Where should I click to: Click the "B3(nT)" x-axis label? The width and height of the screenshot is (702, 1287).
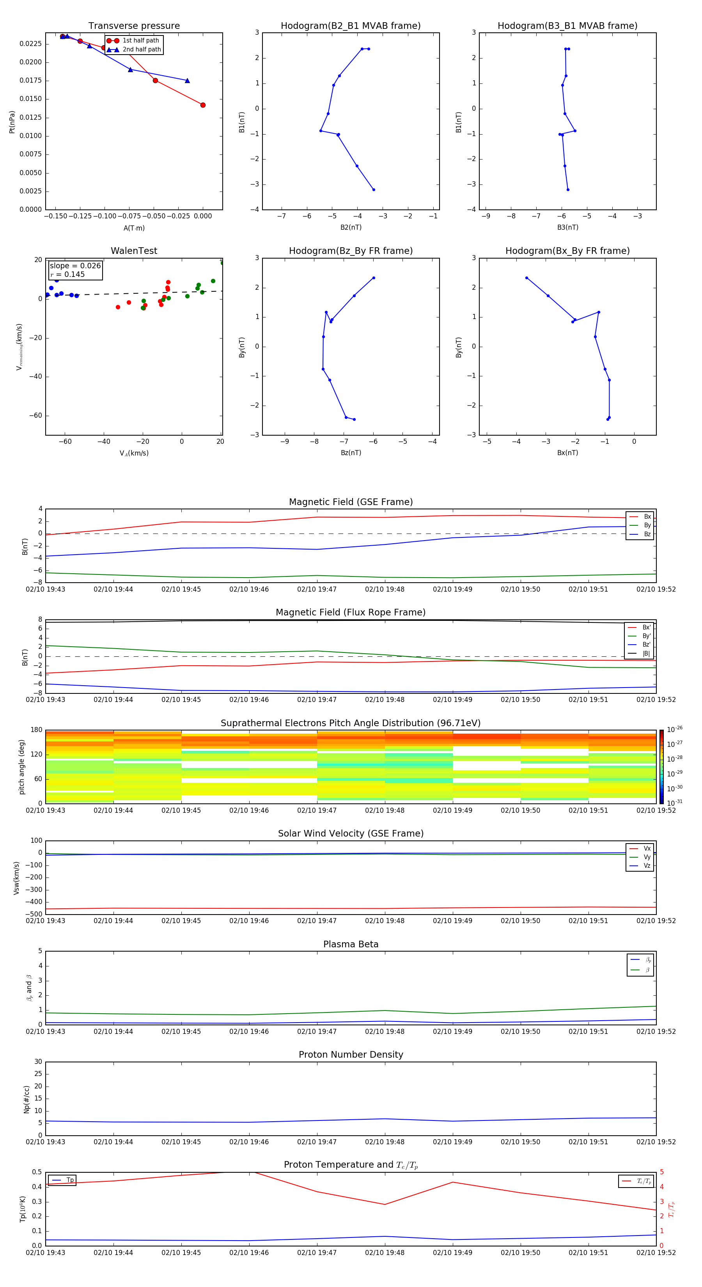pos(567,227)
